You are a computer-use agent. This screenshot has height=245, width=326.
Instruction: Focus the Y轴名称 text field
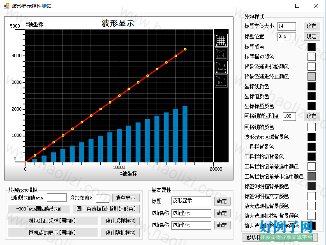click(191, 225)
